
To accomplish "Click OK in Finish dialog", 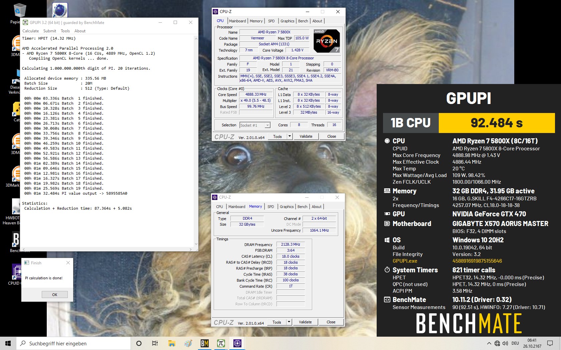I will tap(55, 295).
